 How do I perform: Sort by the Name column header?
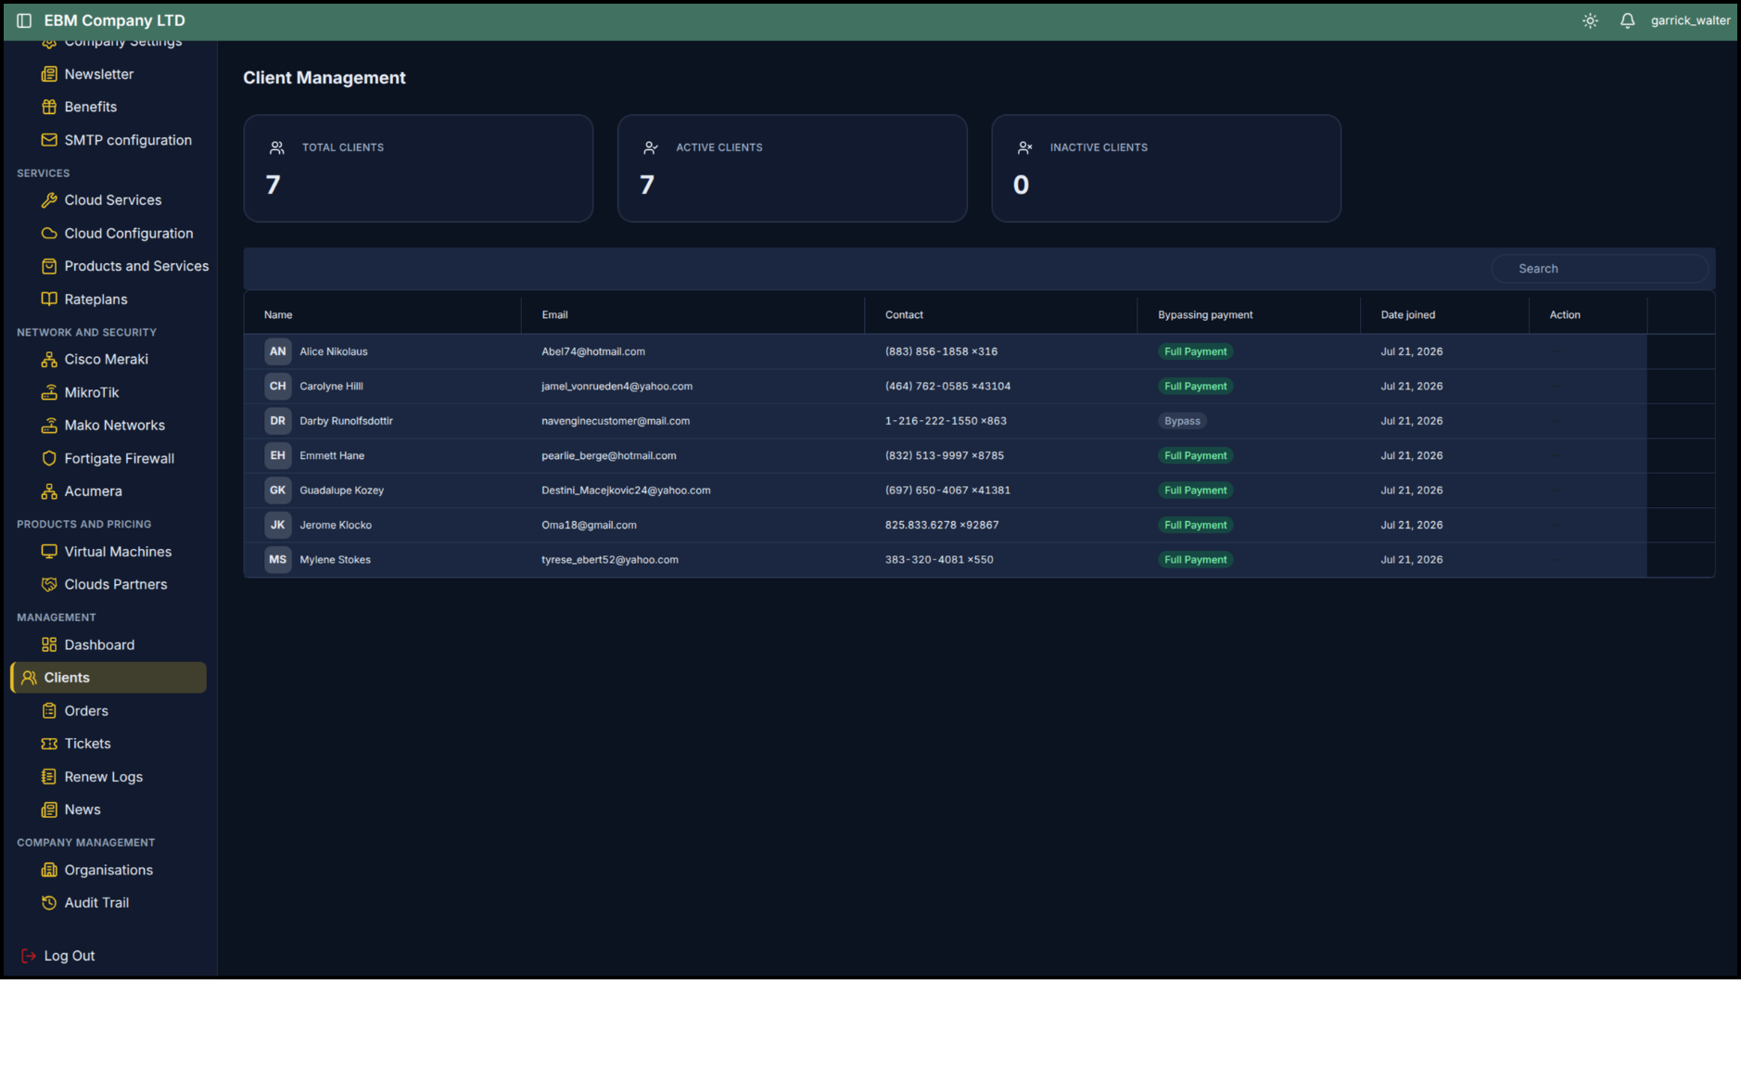pyautogui.click(x=278, y=315)
